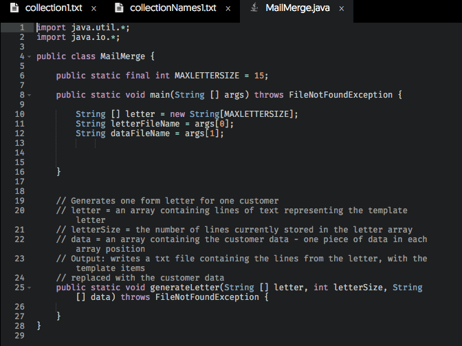The image size is (462, 346).
Task: Click 'letterFileName' variable on line 11
Action: coord(145,124)
